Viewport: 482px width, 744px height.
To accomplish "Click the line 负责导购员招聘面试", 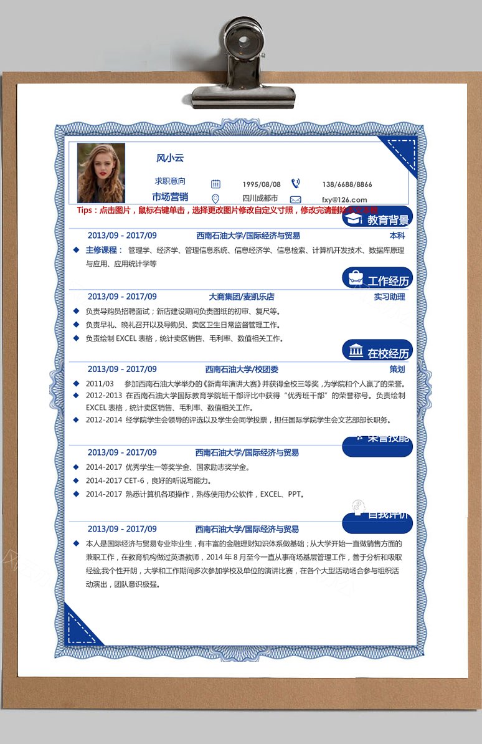I will [184, 312].
